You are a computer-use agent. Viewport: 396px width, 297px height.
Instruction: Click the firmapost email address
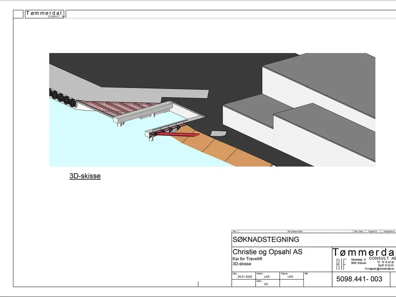[379, 269]
